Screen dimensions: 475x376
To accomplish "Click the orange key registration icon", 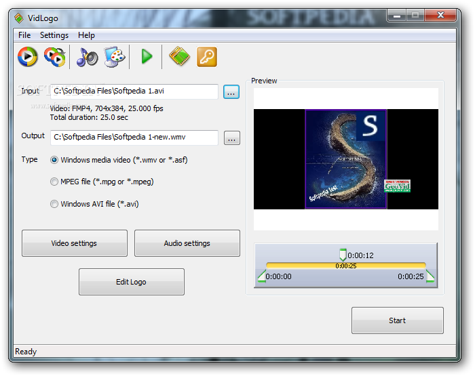I will [x=207, y=56].
